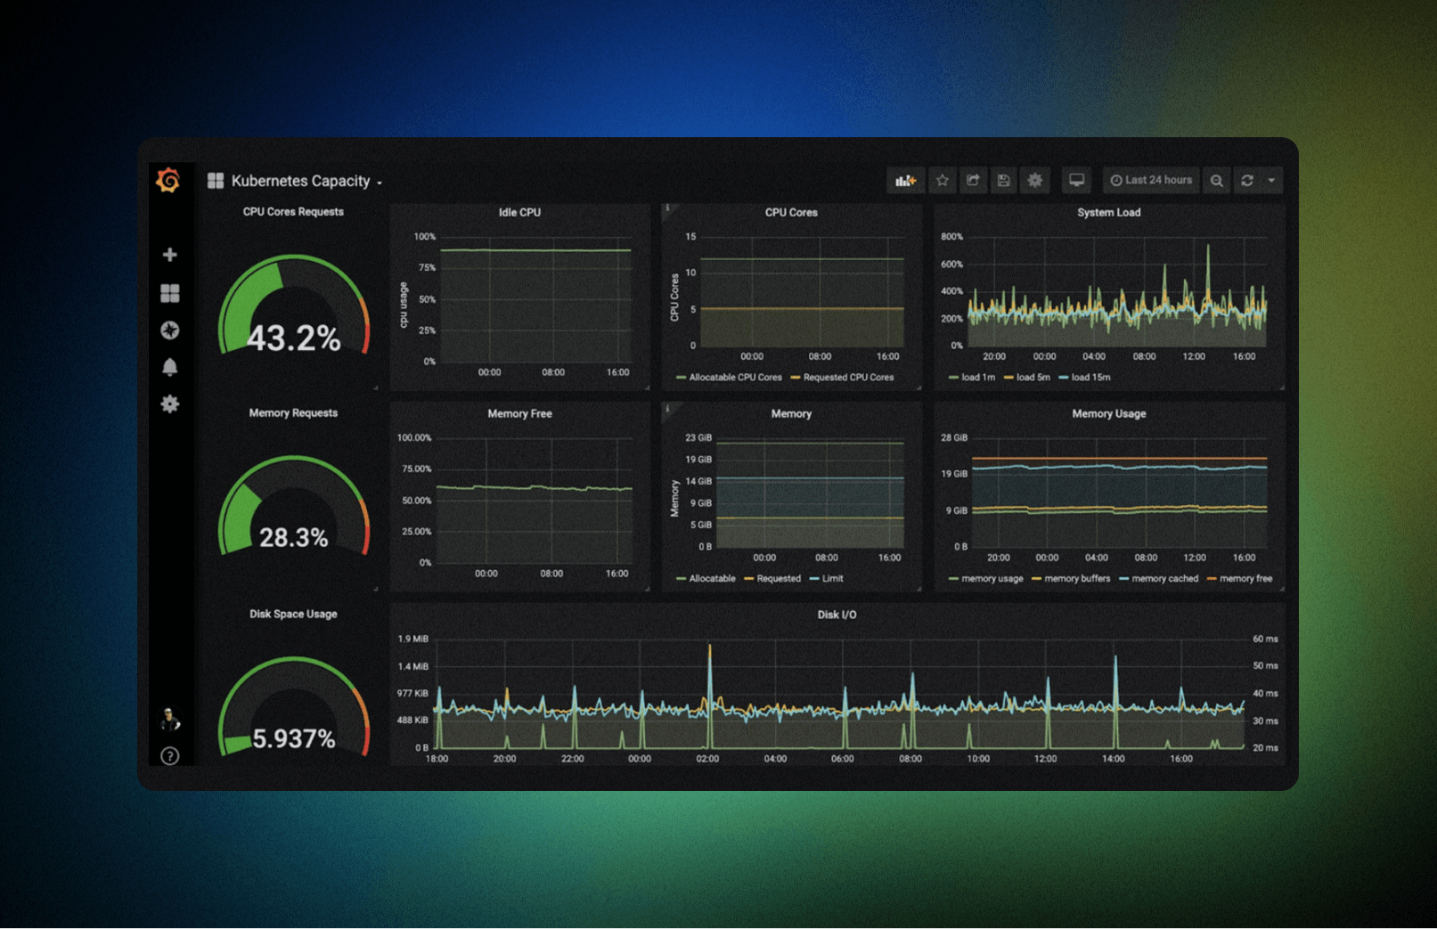The height and width of the screenshot is (929, 1437).
Task: Open the System Load panel title menu
Action: click(1108, 213)
